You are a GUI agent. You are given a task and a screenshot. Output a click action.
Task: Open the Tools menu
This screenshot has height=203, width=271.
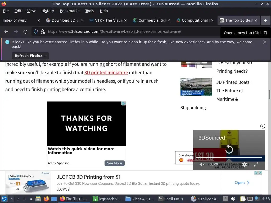point(89,11)
